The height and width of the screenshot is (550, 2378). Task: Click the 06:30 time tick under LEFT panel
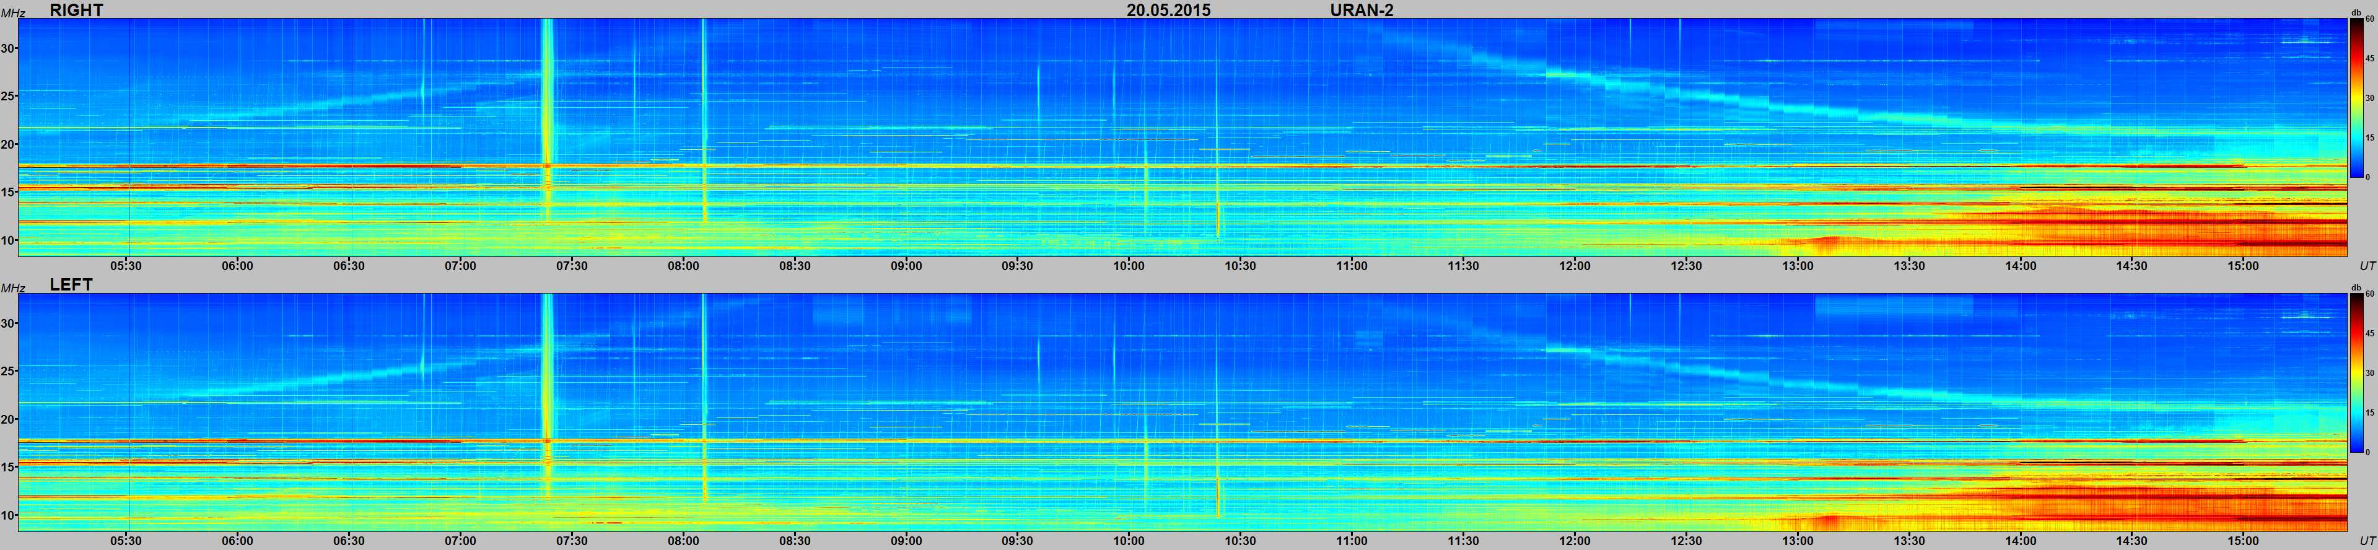point(349,541)
